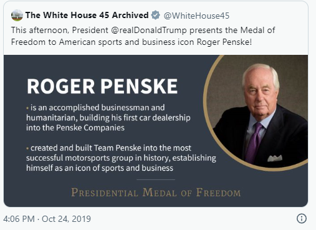Viewport: 316px width, 230px height.
Task: Open the @realDonaldTrump mention
Action: click(x=149, y=31)
